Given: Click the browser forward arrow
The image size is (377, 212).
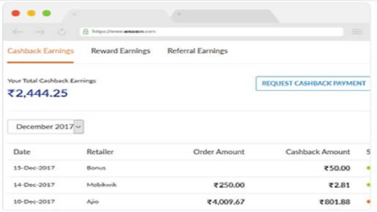Looking at the screenshot, I should [40, 32].
